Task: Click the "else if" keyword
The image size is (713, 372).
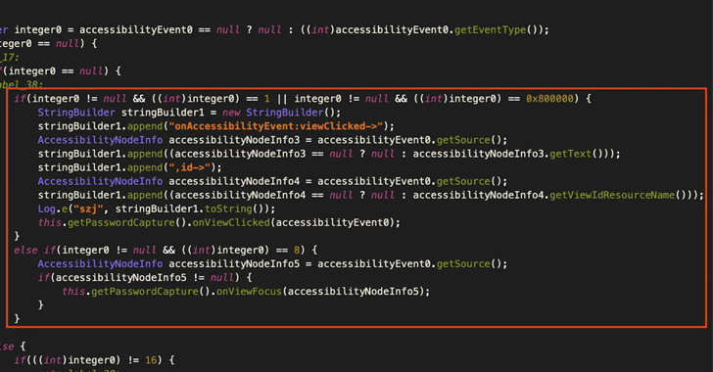Action: (x=34, y=251)
